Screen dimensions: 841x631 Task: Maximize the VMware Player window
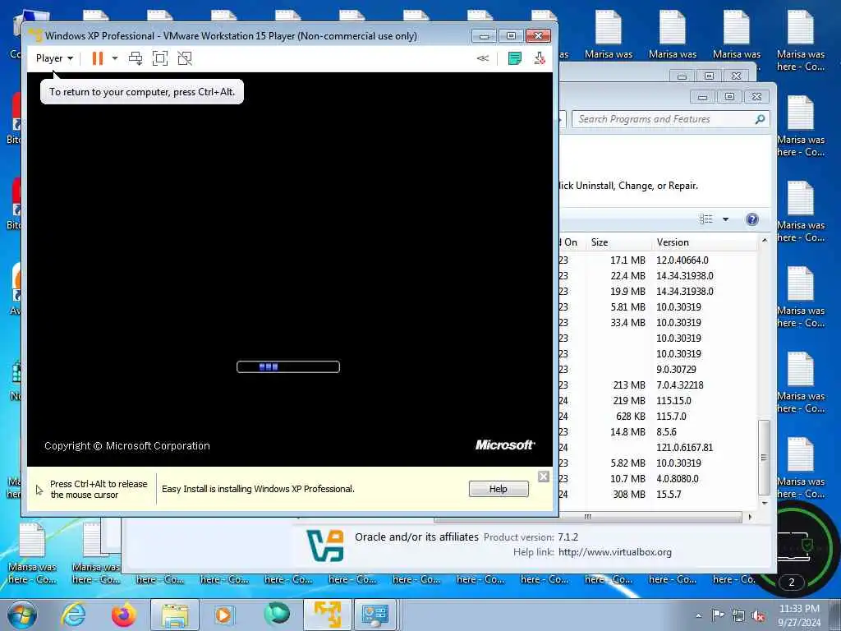[x=511, y=36]
